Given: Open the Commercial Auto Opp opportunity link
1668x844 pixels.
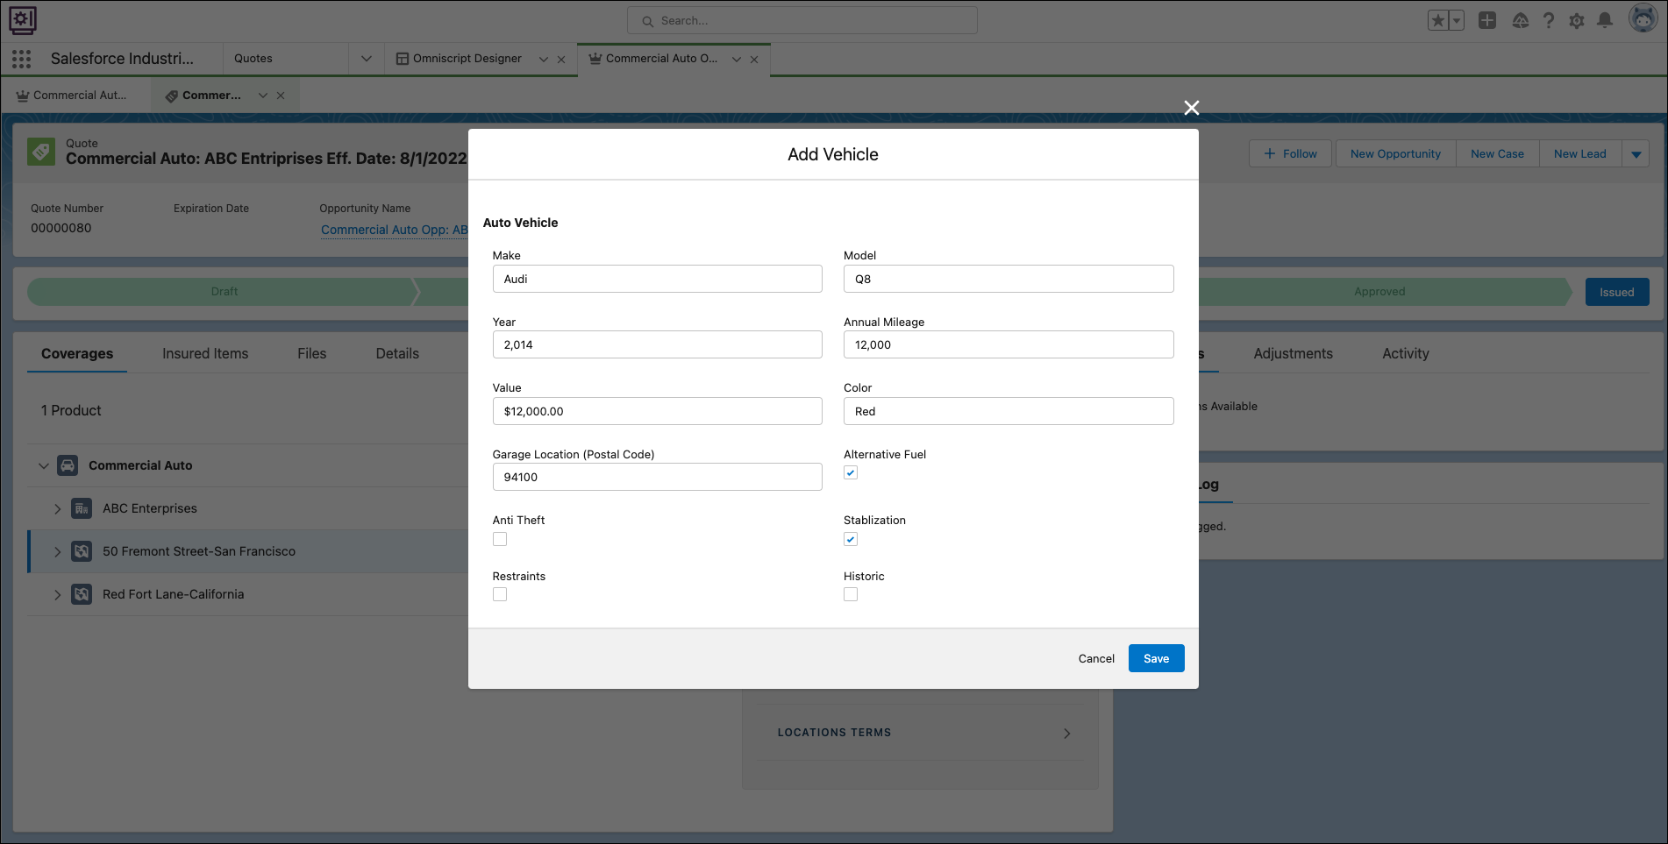Looking at the screenshot, I should click(395, 230).
